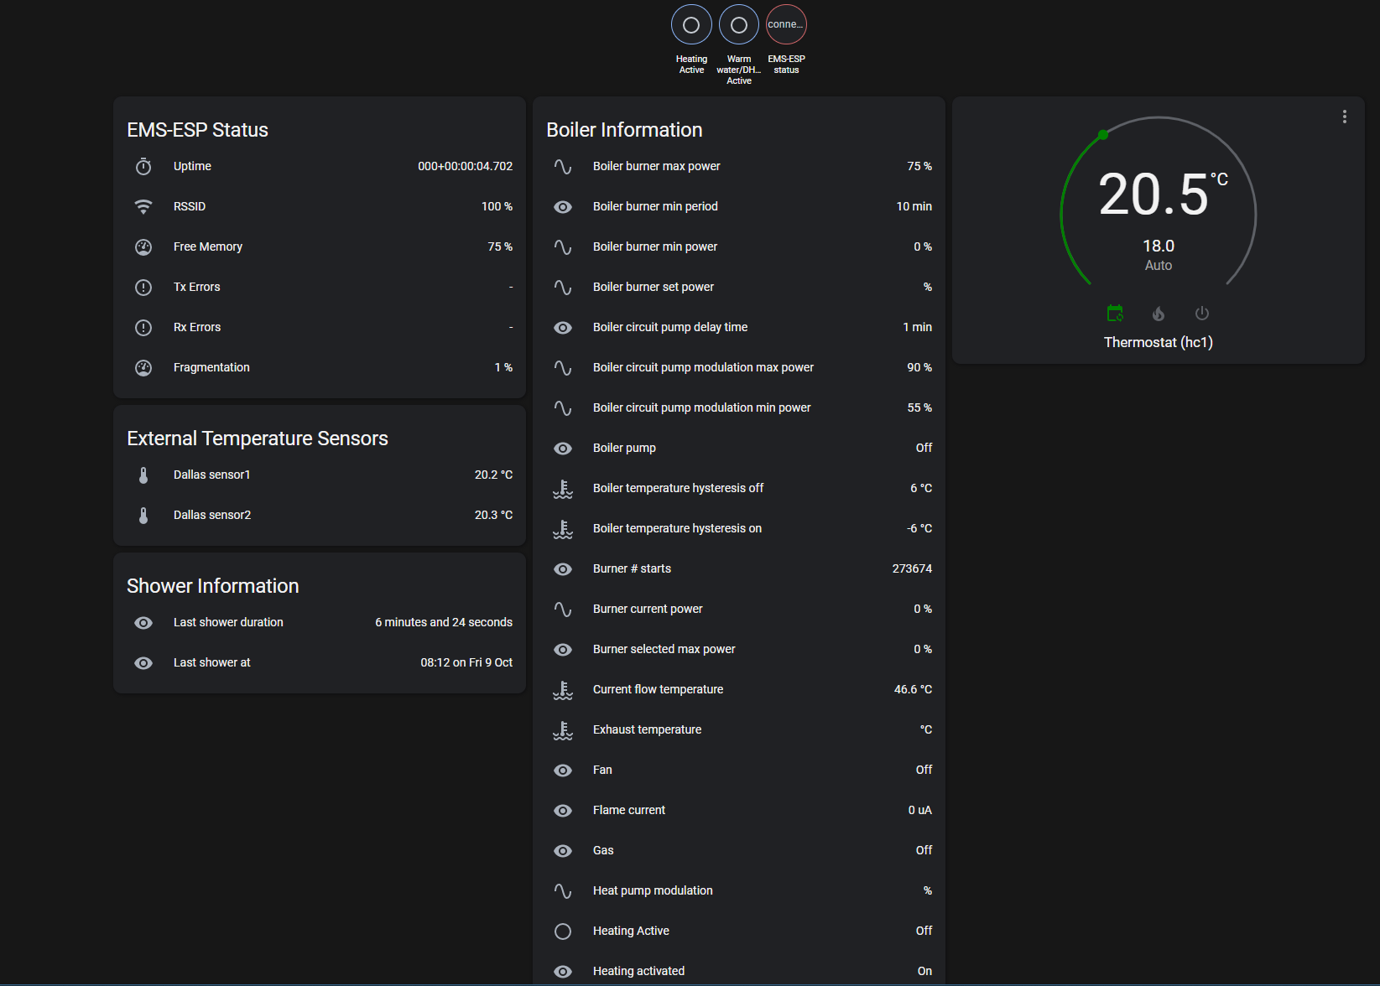
Task: Open the EMS-ESP status badge
Action: click(x=786, y=25)
